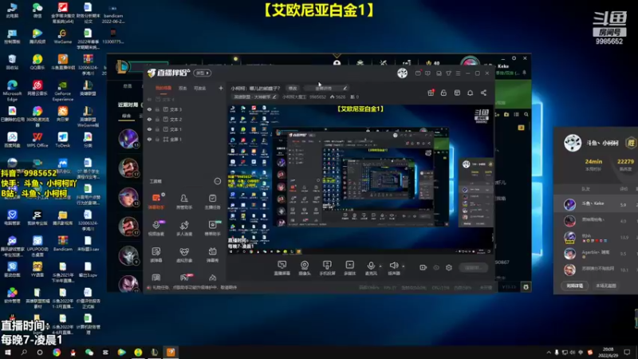Add 直播屏幕 screen capture source
This screenshot has height=359, width=638.
tap(282, 268)
